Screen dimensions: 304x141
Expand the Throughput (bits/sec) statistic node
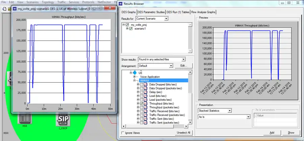click(x=138, y=104)
